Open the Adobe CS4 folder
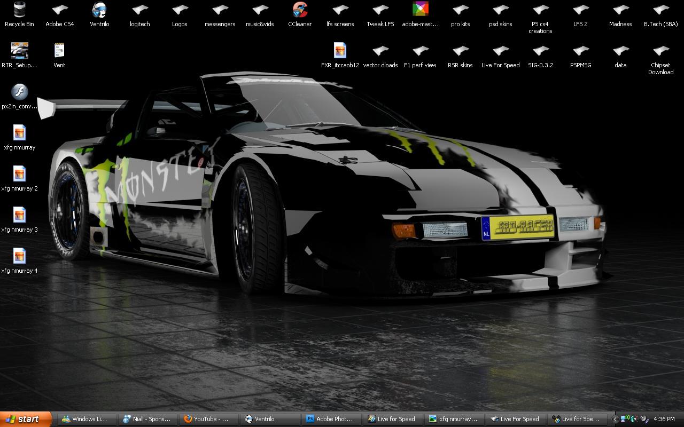The height and width of the screenshot is (427, 684). [x=59, y=14]
